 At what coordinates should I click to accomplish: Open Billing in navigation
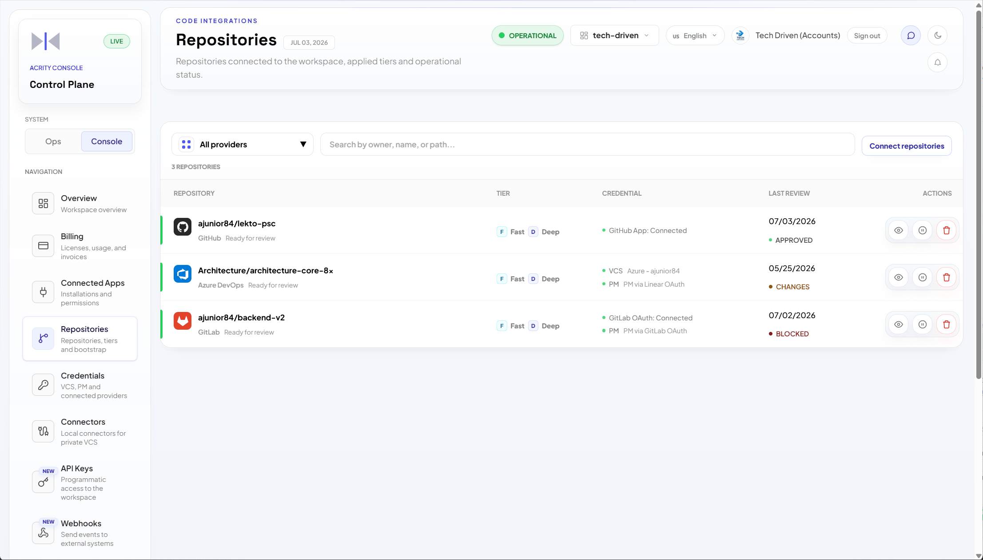pyautogui.click(x=80, y=246)
